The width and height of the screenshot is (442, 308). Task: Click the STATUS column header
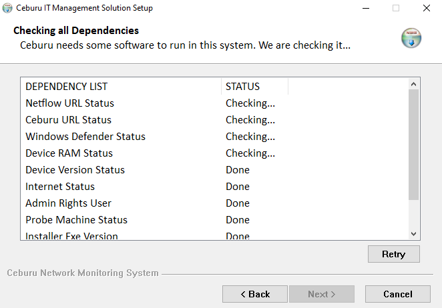254,87
